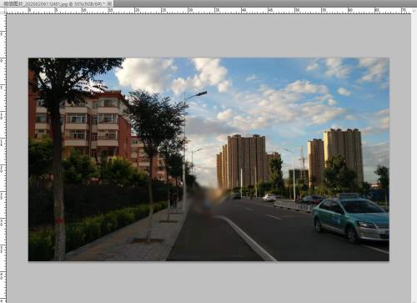
Task: Click the ruler origin corner box
Action: point(3,10)
